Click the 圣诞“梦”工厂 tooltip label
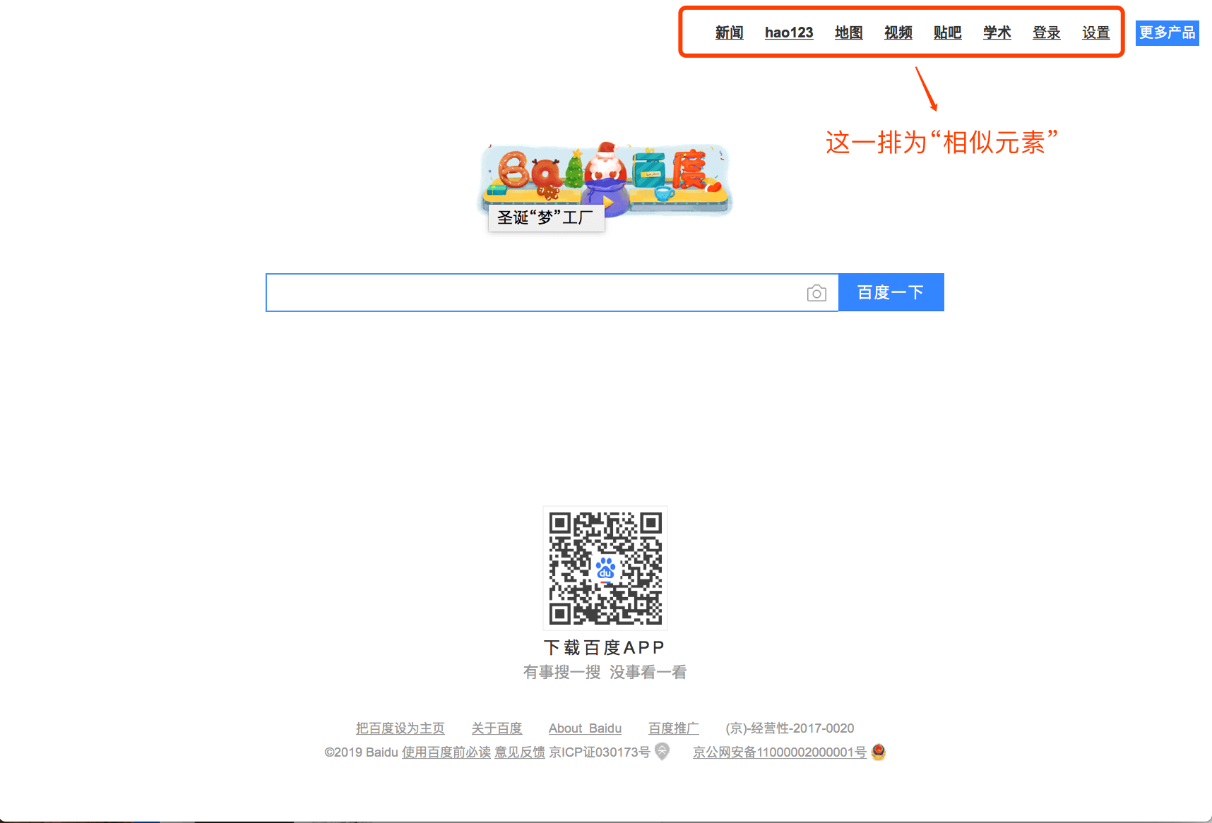The height and width of the screenshot is (823, 1212). click(546, 217)
